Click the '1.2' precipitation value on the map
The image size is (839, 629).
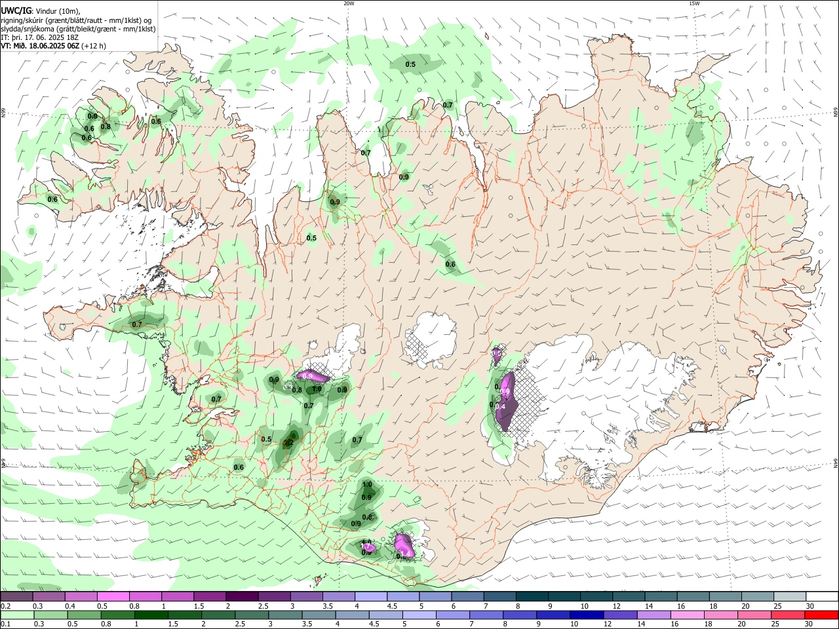click(288, 443)
